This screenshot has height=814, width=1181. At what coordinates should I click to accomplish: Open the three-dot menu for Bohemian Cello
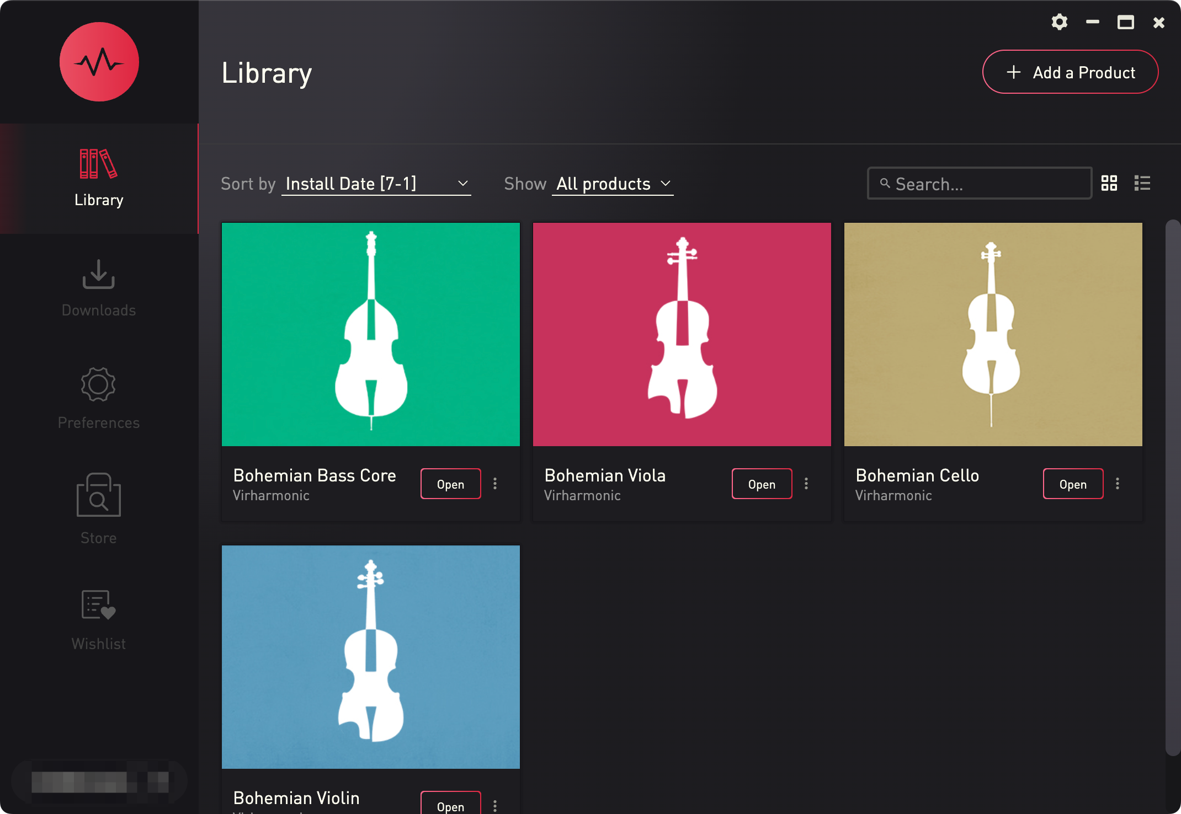1118,484
